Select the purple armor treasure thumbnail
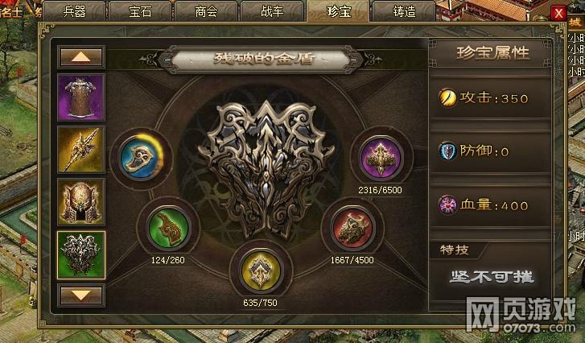Viewport: 585px width, 343px height. tap(81, 97)
